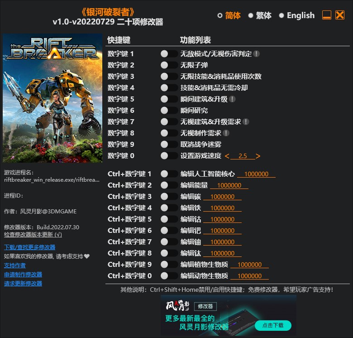The image size is (353, 338).
Task: Toggle 编辑植物生物质 switch
Action: coord(169,264)
